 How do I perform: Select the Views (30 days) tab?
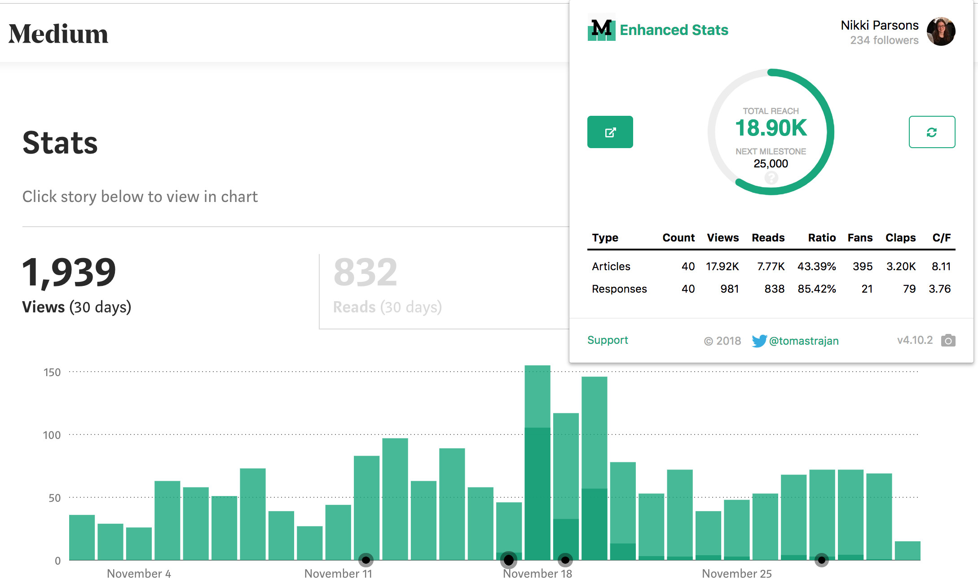tap(76, 285)
